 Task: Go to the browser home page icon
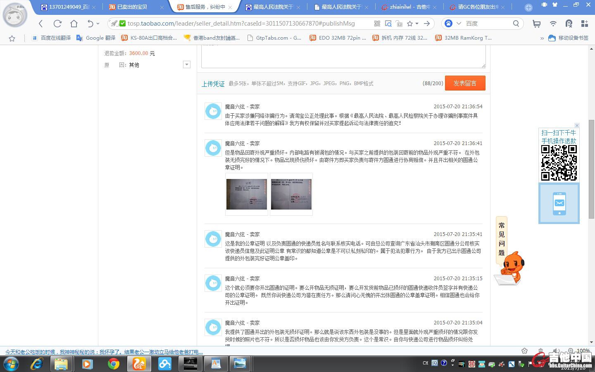coord(74,24)
